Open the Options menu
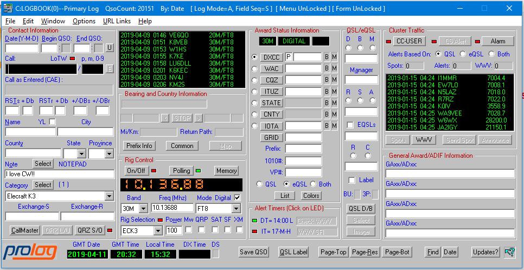 [84, 21]
